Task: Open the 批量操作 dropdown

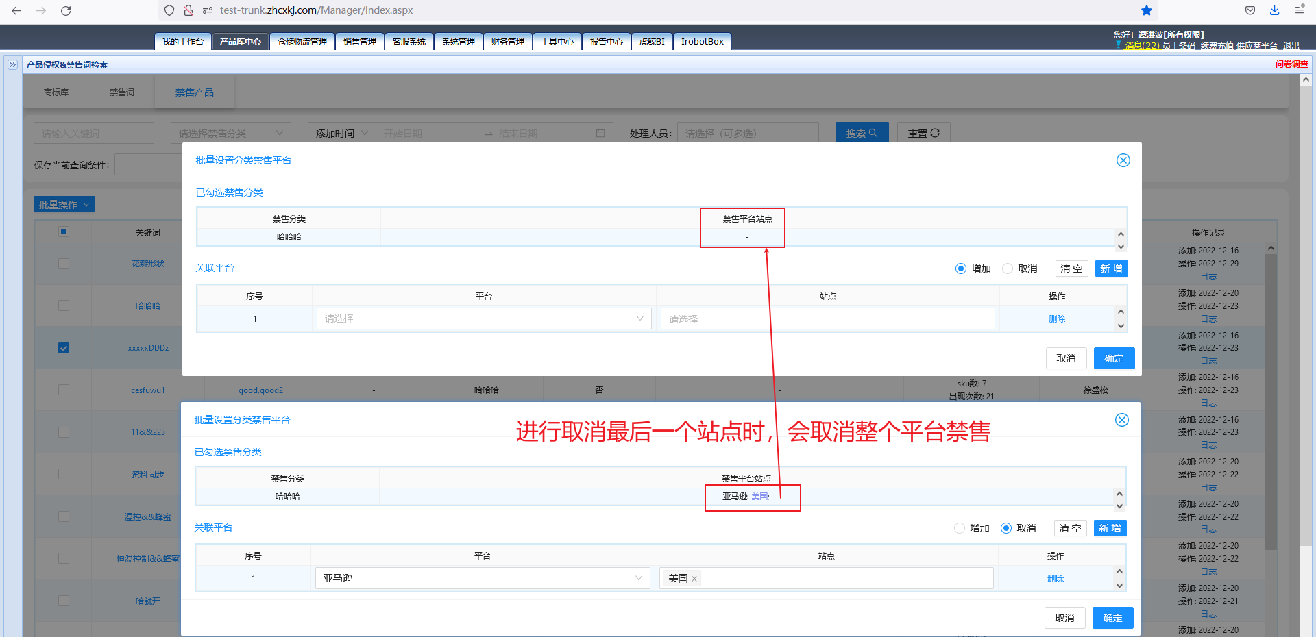Action: [64, 205]
